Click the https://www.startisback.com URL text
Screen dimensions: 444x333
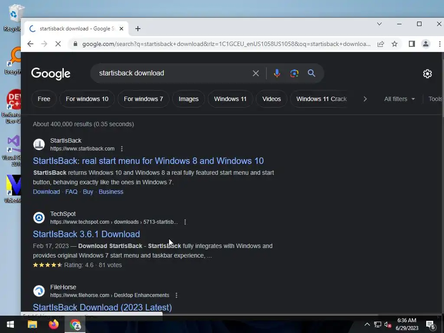point(82,149)
